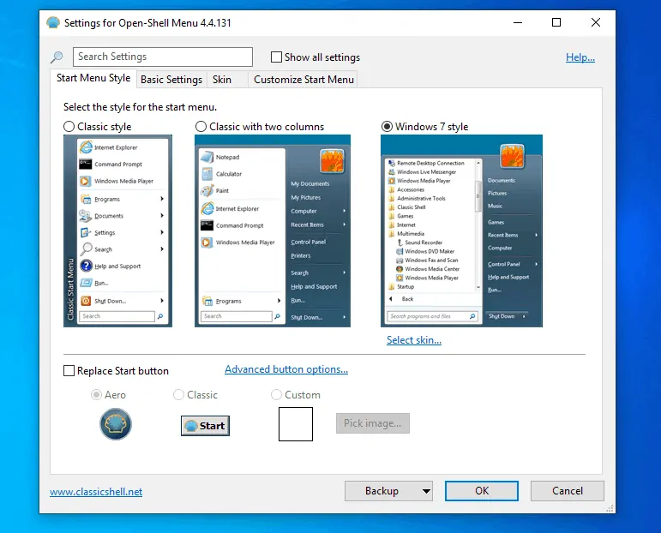Switch to the Basic Settings tab
The height and width of the screenshot is (533, 661).
[171, 80]
